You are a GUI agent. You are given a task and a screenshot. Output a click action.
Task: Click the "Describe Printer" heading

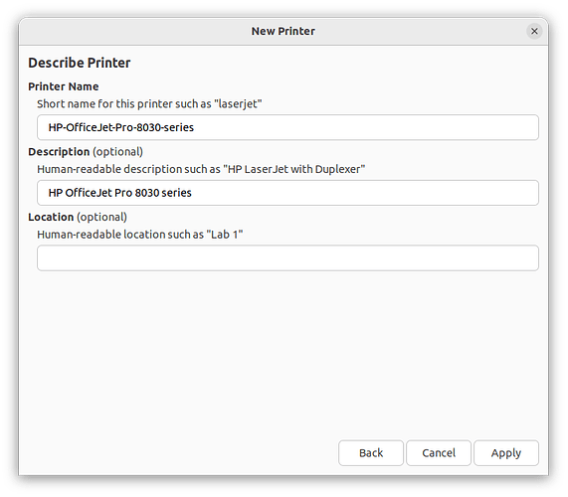click(80, 63)
